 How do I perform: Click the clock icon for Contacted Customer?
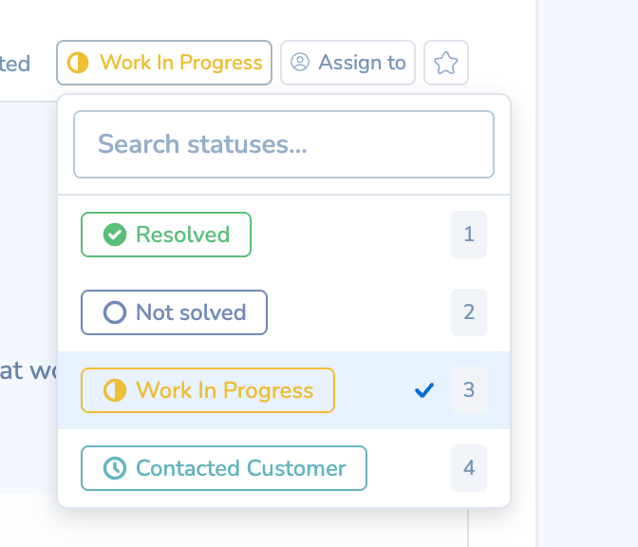(115, 468)
